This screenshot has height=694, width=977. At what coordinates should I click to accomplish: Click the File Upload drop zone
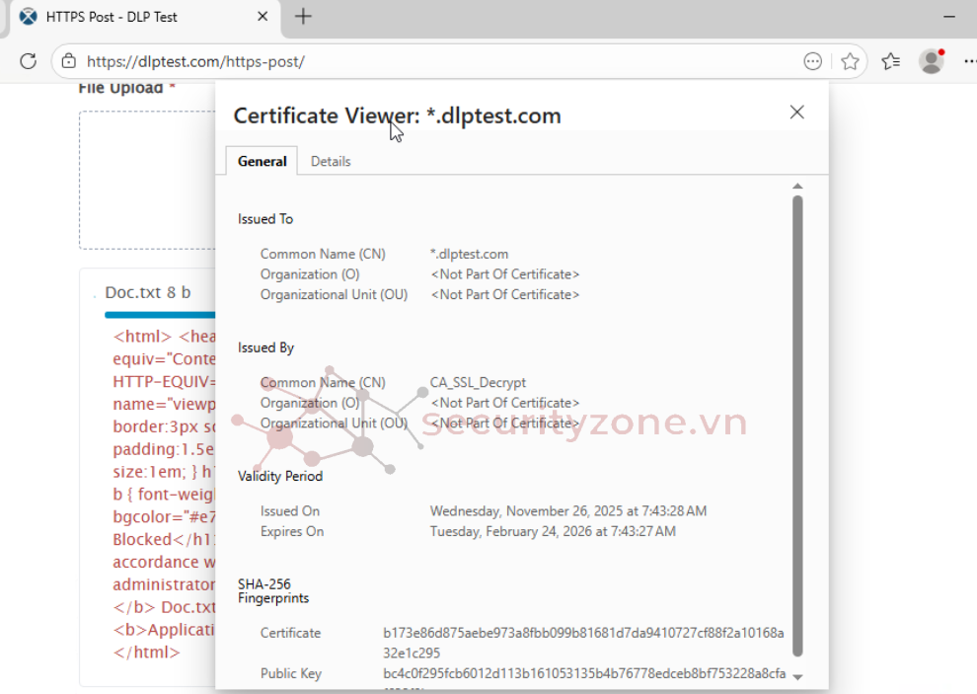point(146,180)
